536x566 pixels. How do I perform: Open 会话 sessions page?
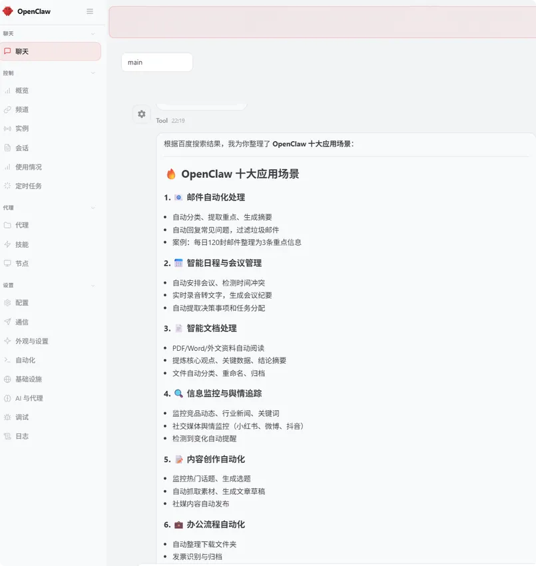pos(51,148)
